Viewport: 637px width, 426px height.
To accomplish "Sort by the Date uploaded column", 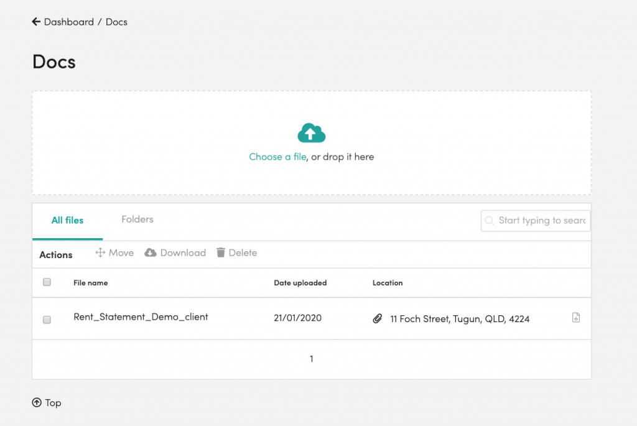I will (x=300, y=283).
